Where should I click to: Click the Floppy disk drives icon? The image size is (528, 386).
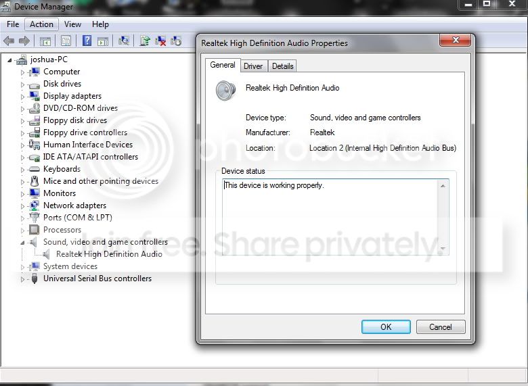click(x=35, y=120)
